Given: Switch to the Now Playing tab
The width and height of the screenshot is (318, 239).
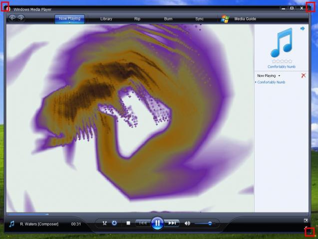Looking at the screenshot, I should click(69, 18).
